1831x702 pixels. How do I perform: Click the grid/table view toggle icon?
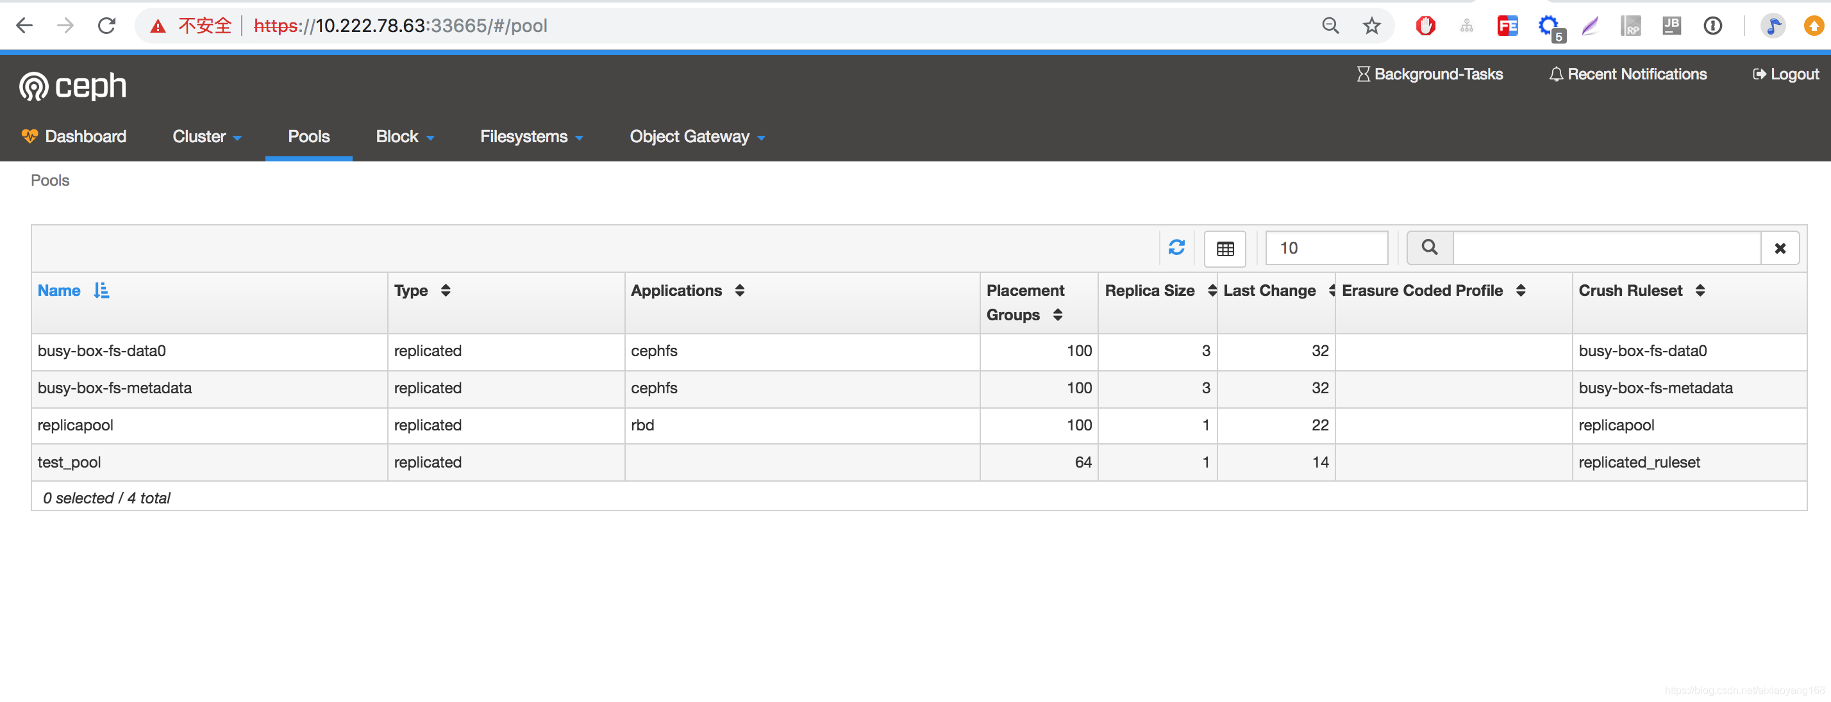coord(1226,249)
